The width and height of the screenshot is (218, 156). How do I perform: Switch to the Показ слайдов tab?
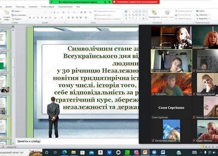pos(47,7)
